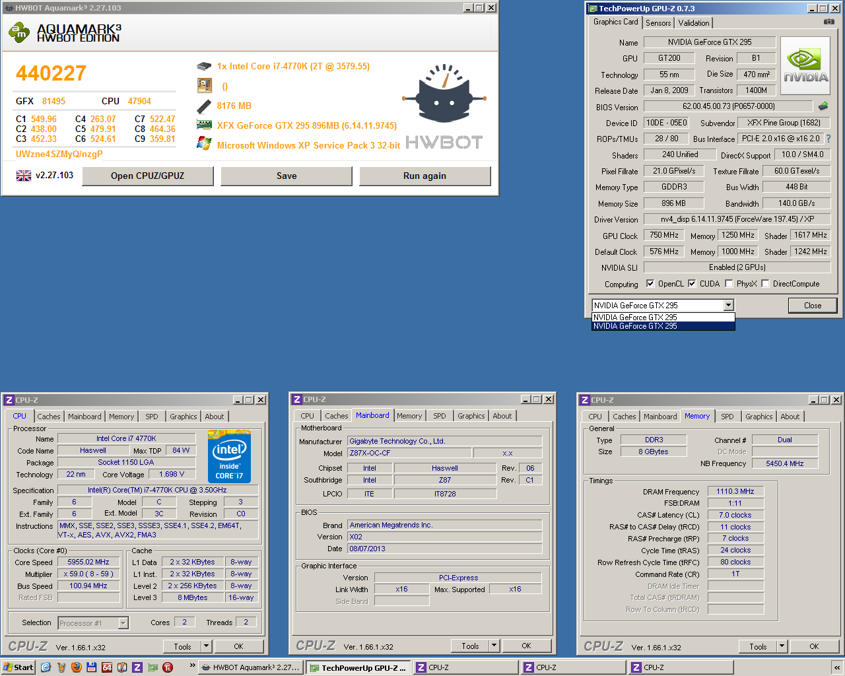Click the Windows logo icon in Aquamark
Screen dimensions: 845x676
pyautogui.click(x=204, y=144)
